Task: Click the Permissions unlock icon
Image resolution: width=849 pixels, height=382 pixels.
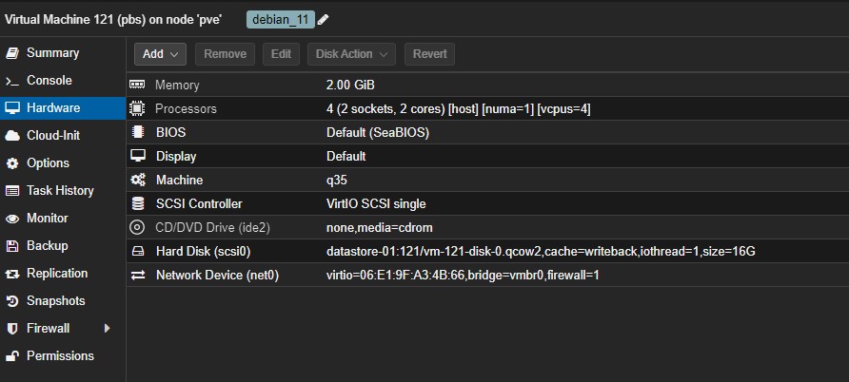Action: 12,356
